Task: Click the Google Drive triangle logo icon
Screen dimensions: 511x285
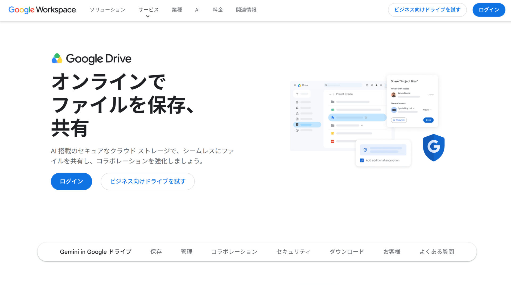Action: pyautogui.click(x=57, y=59)
